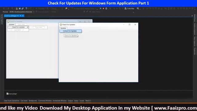Open the Process dropdown for checkforupdate.vshost.exe
Viewport: 197px width, 111px height.
(34, 12)
